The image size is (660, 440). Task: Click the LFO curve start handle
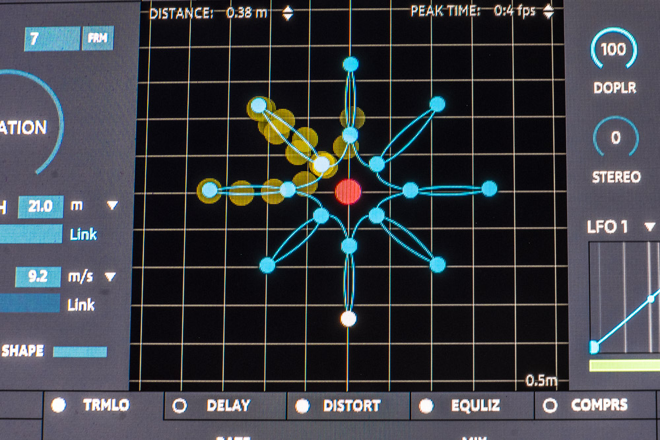pos(595,347)
